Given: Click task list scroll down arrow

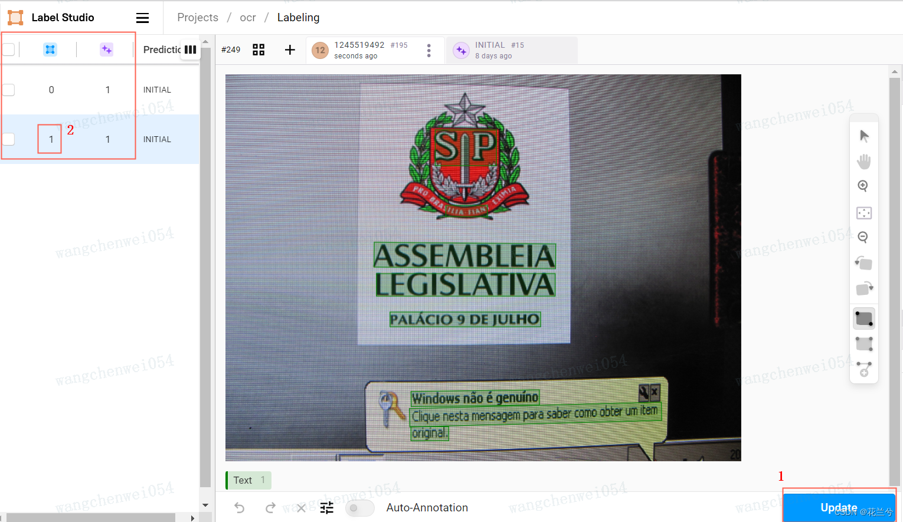Looking at the screenshot, I should pyautogui.click(x=205, y=505).
